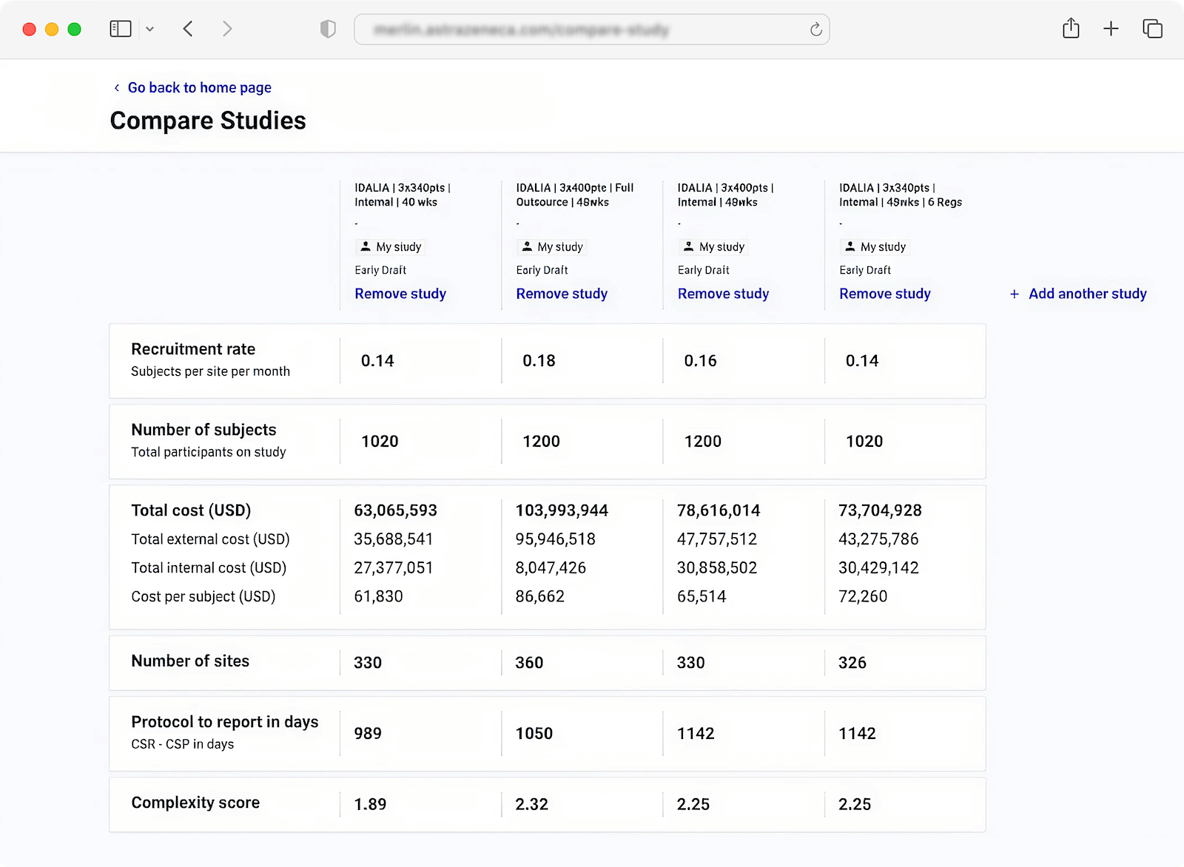Remove the IDALIA Internal 40 wks study
1184x867 pixels.
point(400,294)
